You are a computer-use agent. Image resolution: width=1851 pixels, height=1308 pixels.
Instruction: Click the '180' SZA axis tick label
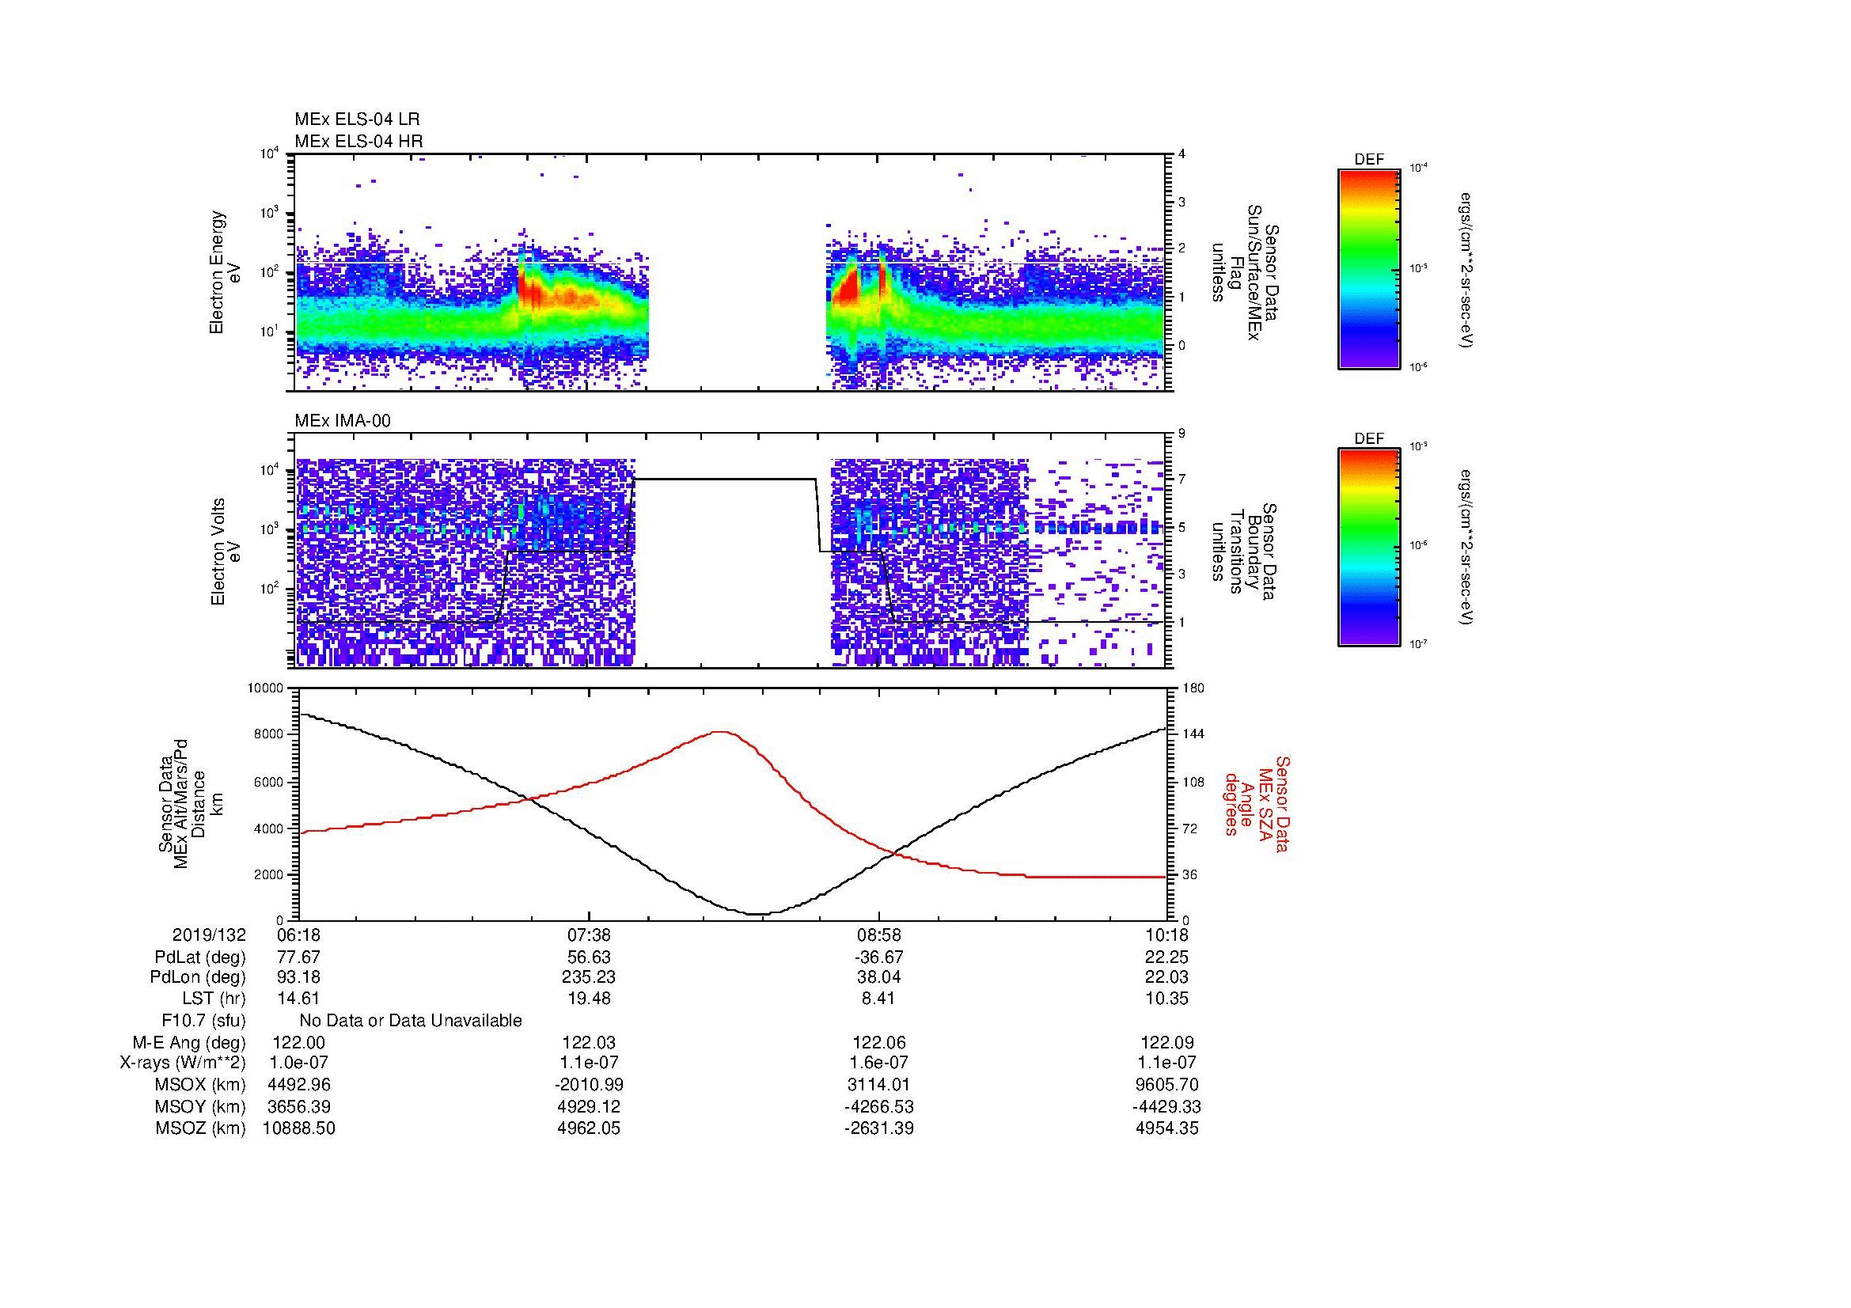point(1193,688)
